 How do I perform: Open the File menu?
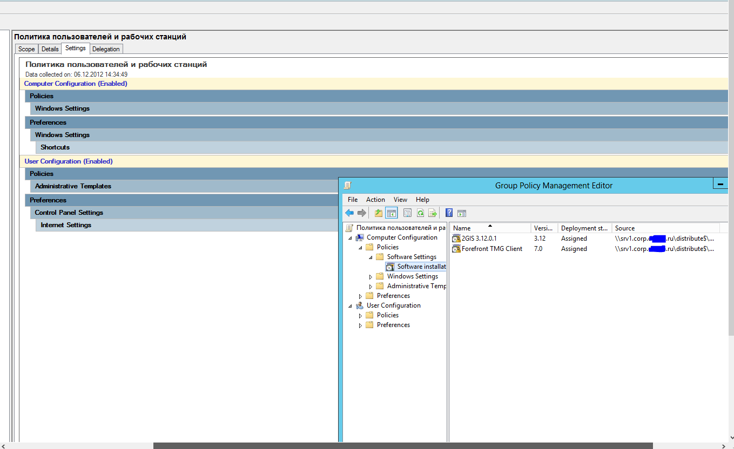[353, 199]
